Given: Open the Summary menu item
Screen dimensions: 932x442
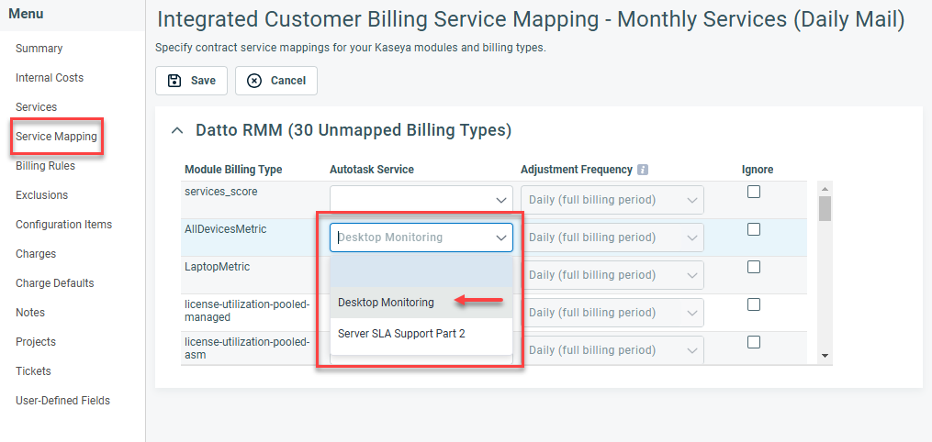Looking at the screenshot, I should click(39, 49).
